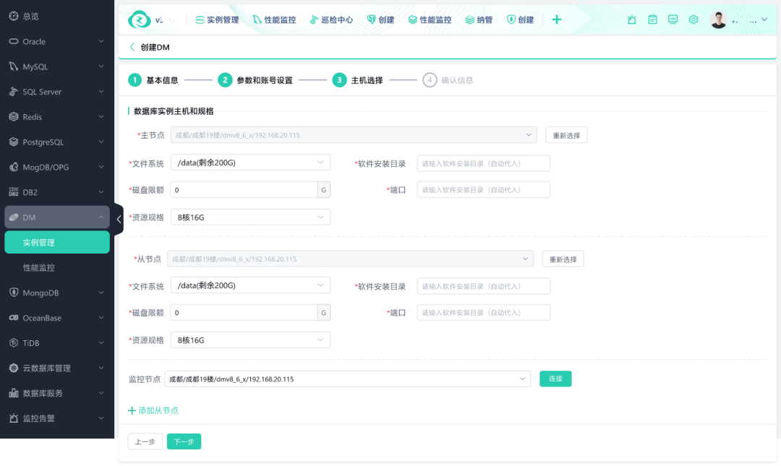Click the MogDB/OPG sidebar icon

(x=14, y=167)
